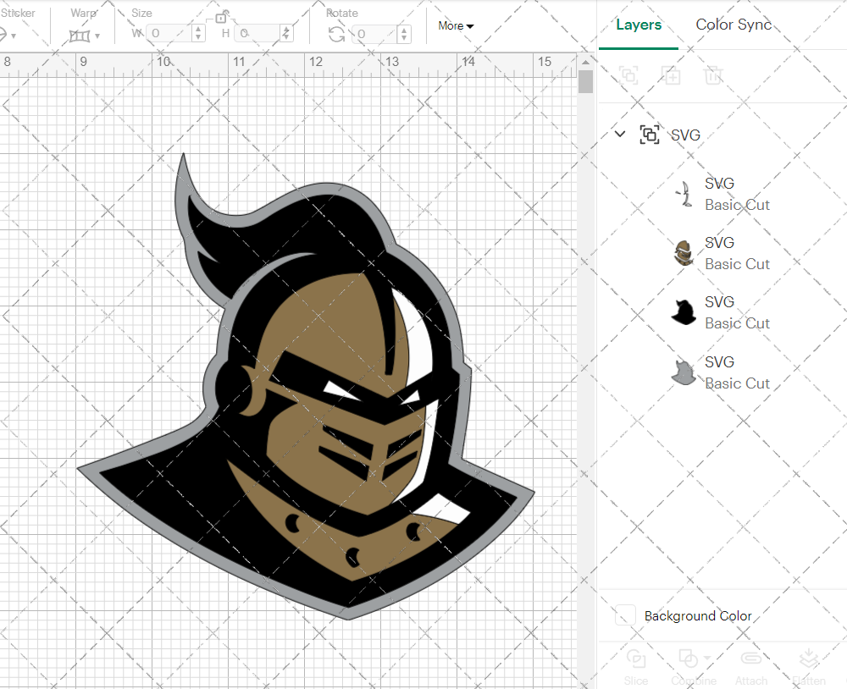This screenshot has height=689, width=847.
Task: Click the top SVG group label text
Action: pos(685,135)
